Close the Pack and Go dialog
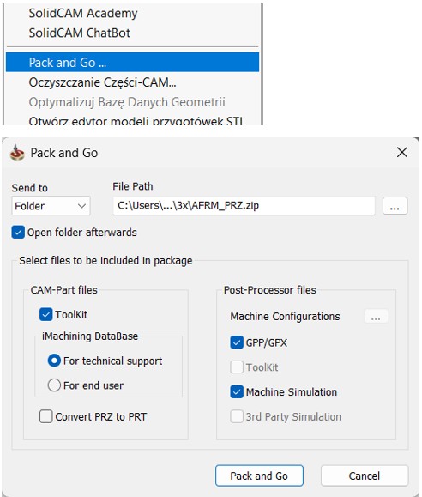422x497 pixels. [401, 153]
